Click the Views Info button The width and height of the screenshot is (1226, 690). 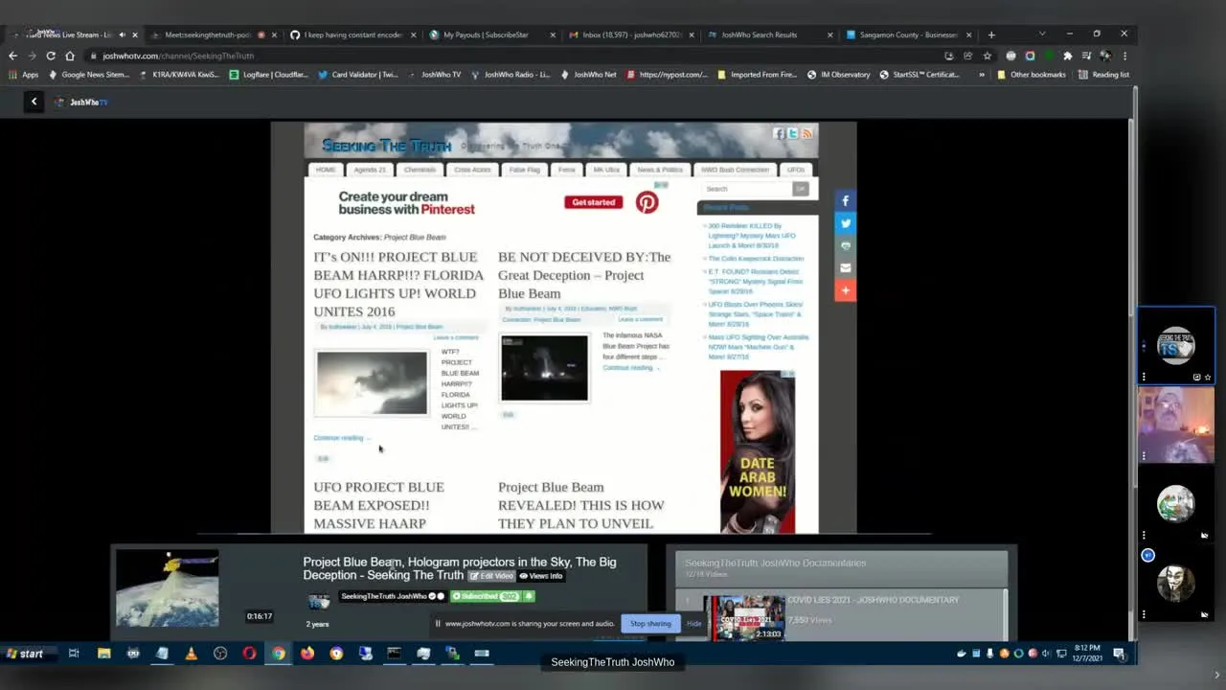(x=541, y=576)
